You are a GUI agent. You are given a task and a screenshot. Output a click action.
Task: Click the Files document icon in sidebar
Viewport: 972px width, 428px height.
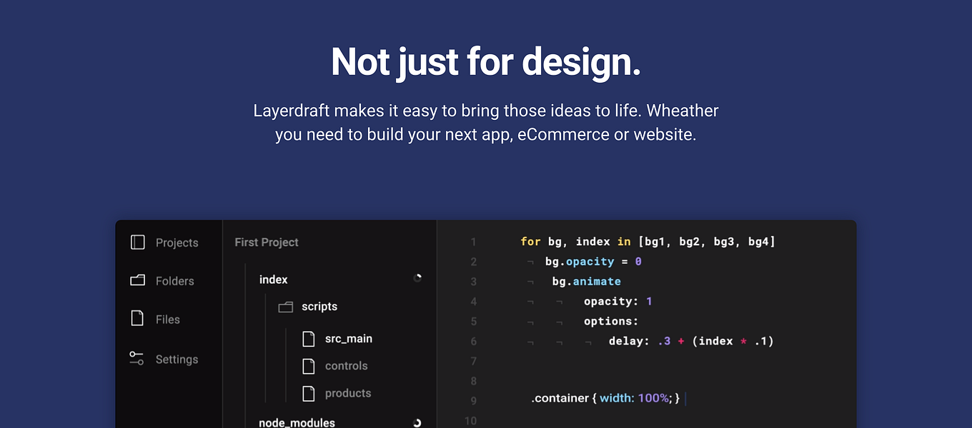tap(137, 318)
